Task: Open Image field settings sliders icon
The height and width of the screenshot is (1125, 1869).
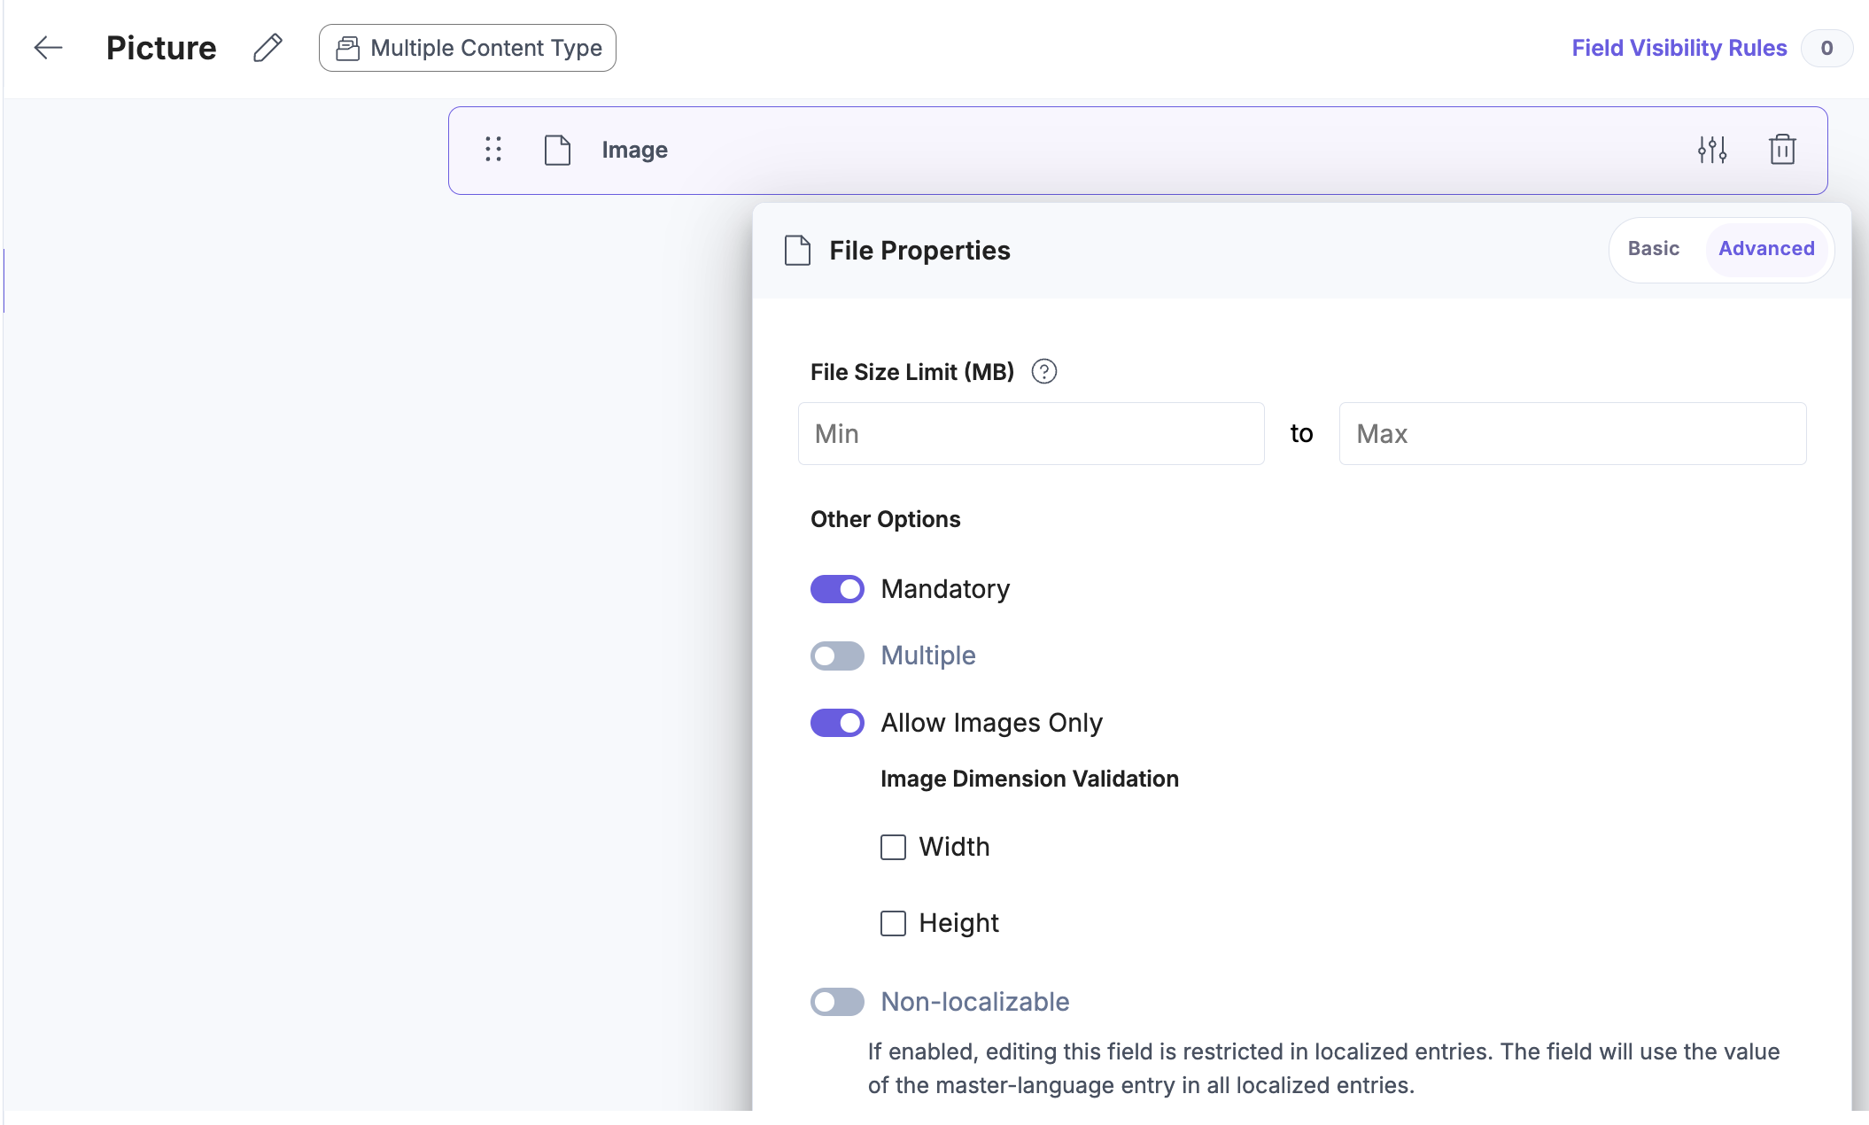Action: pos(1712,150)
